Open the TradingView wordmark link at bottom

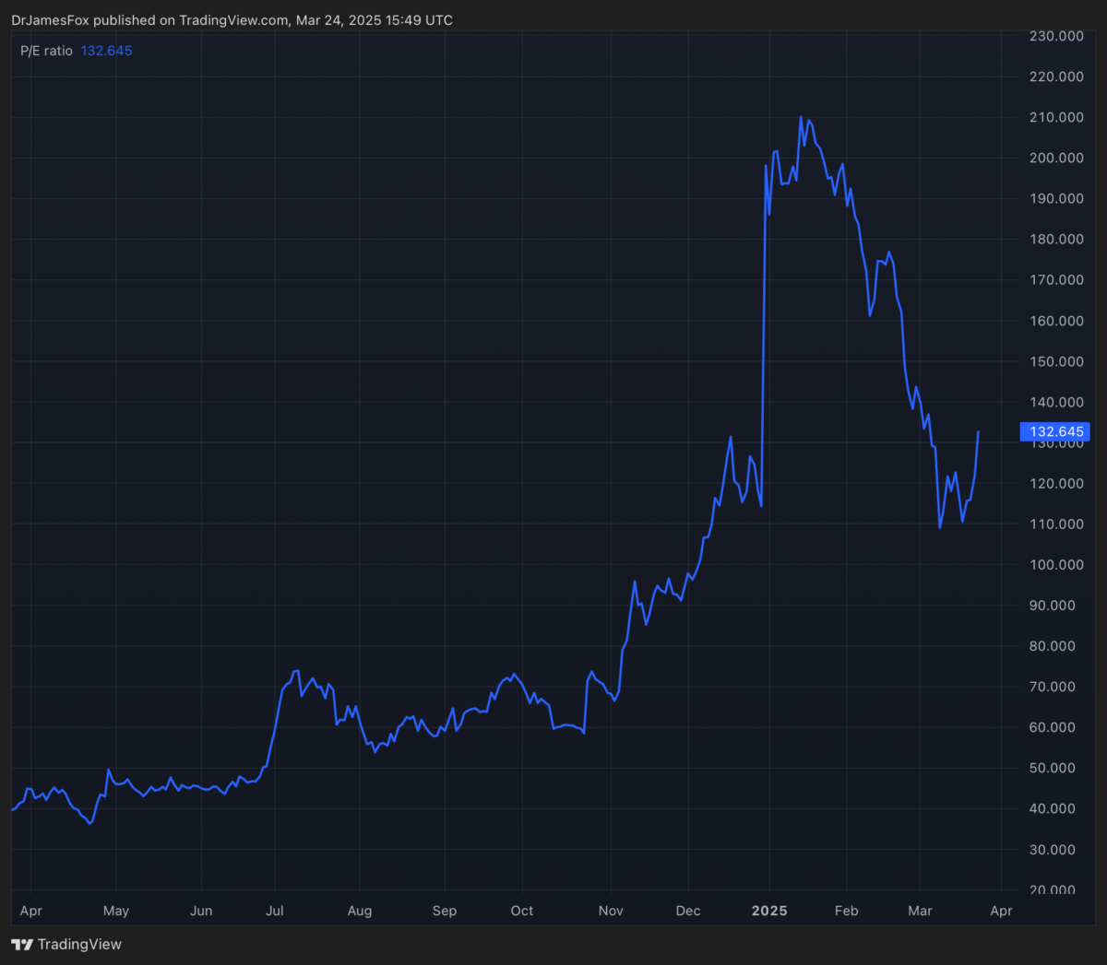[x=79, y=945]
